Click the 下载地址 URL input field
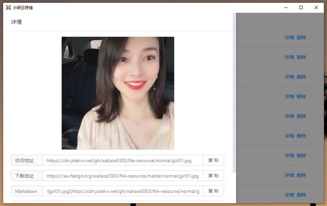The height and width of the screenshot is (206, 327). point(123,176)
